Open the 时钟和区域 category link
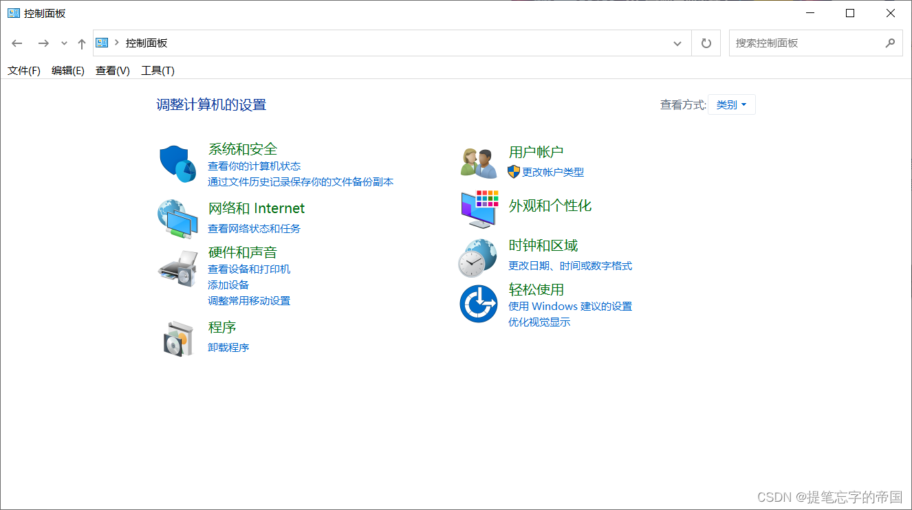912x510 pixels. [543, 245]
